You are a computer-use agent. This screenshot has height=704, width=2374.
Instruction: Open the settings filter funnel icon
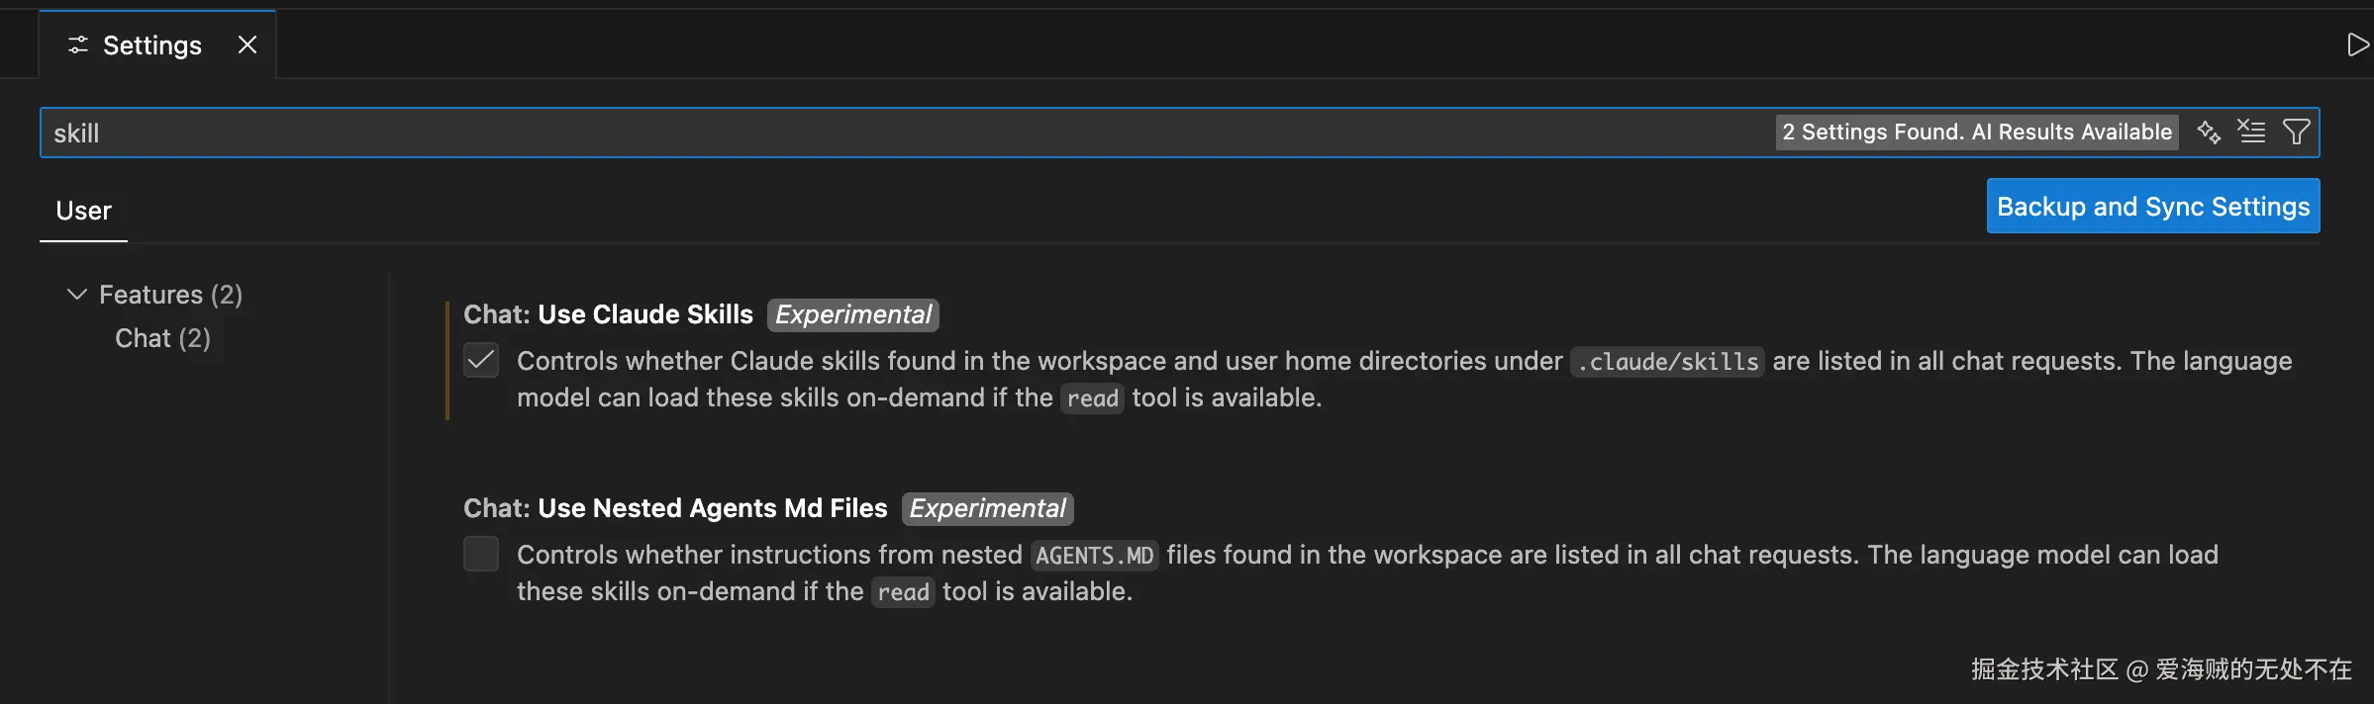point(2296,132)
